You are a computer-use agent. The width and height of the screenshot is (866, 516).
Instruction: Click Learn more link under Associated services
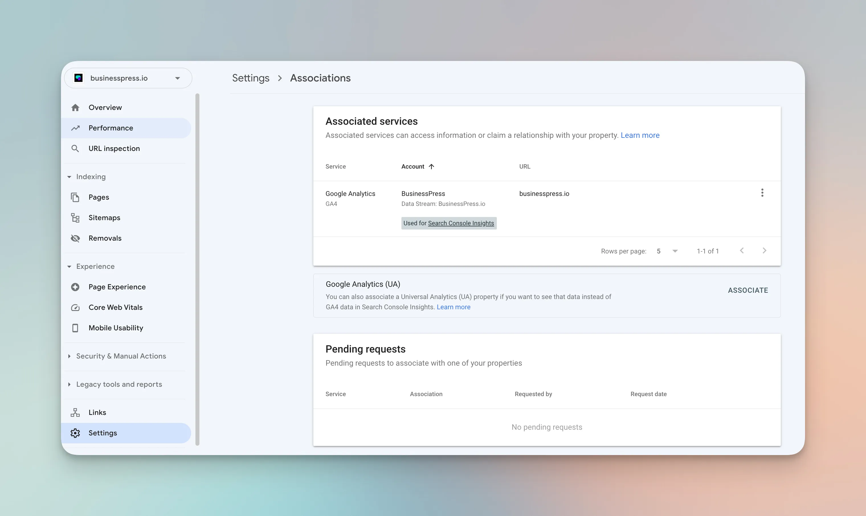[640, 135]
